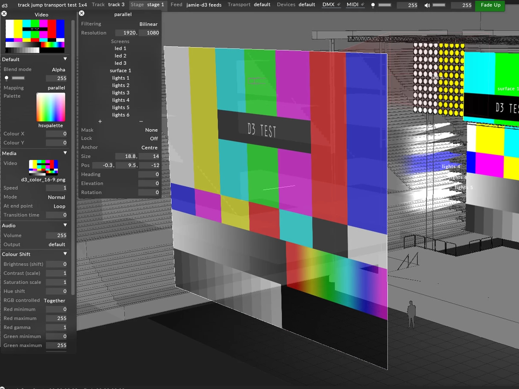Select surface 1 in Screens list
519x389 pixels.
121,71
